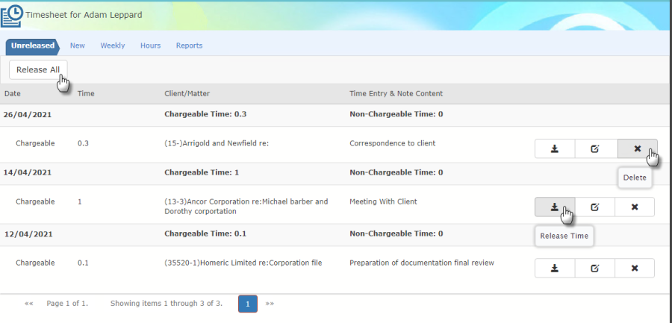
Task: Click 'Correspondence to client' note text
Action: [392, 143]
